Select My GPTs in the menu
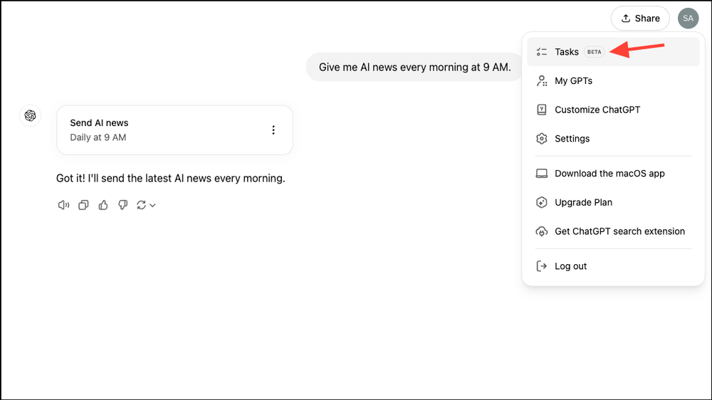Screen dimensions: 712x400 [573, 81]
